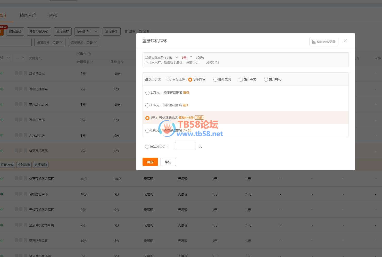Click the trash icon beside 删除
The height and width of the screenshot is (257, 382).
point(126,31)
